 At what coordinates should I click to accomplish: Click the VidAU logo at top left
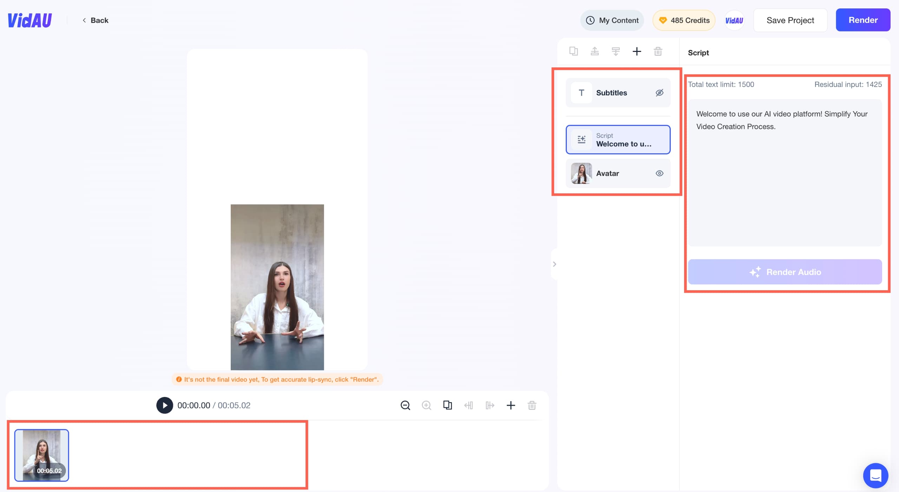pos(30,20)
